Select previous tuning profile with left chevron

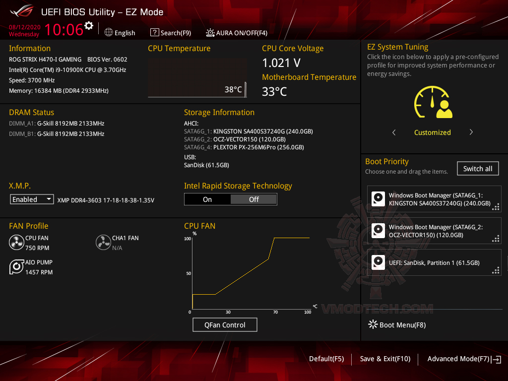[394, 132]
